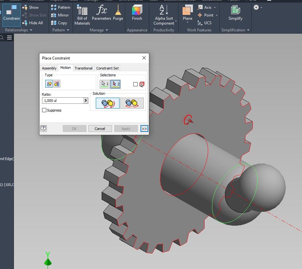Viewport: 302px width, 269px height.
Task: Select the Copy component tool
Action: pos(59,23)
